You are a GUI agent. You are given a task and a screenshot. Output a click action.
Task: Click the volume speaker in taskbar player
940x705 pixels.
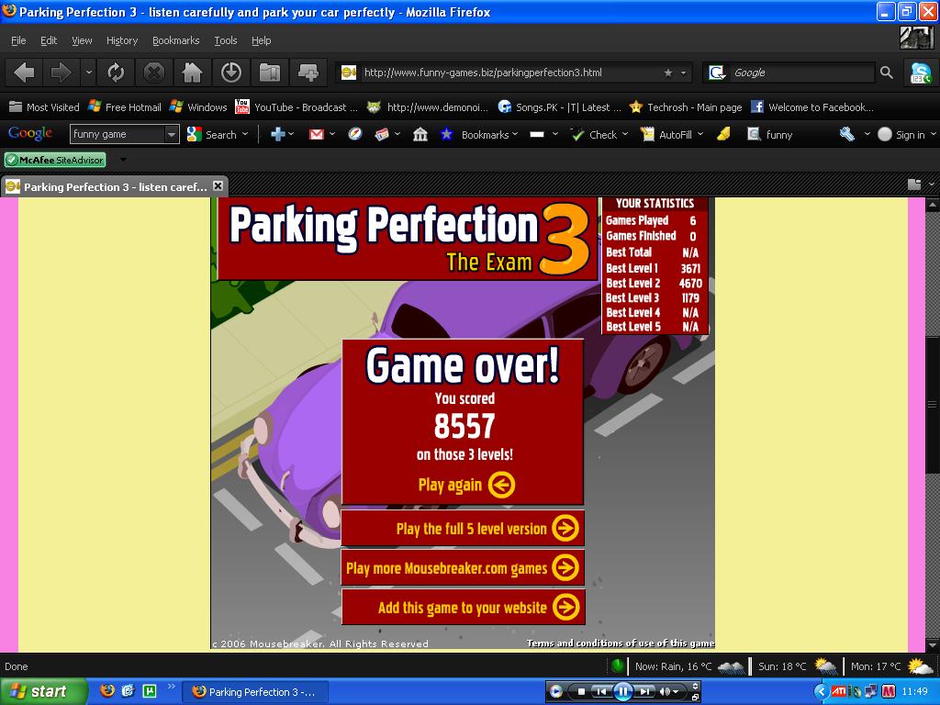(665, 691)
